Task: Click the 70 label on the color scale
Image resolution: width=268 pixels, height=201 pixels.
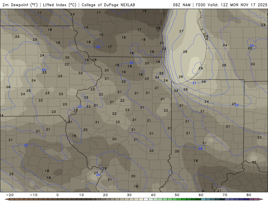Action: point(225,195)
